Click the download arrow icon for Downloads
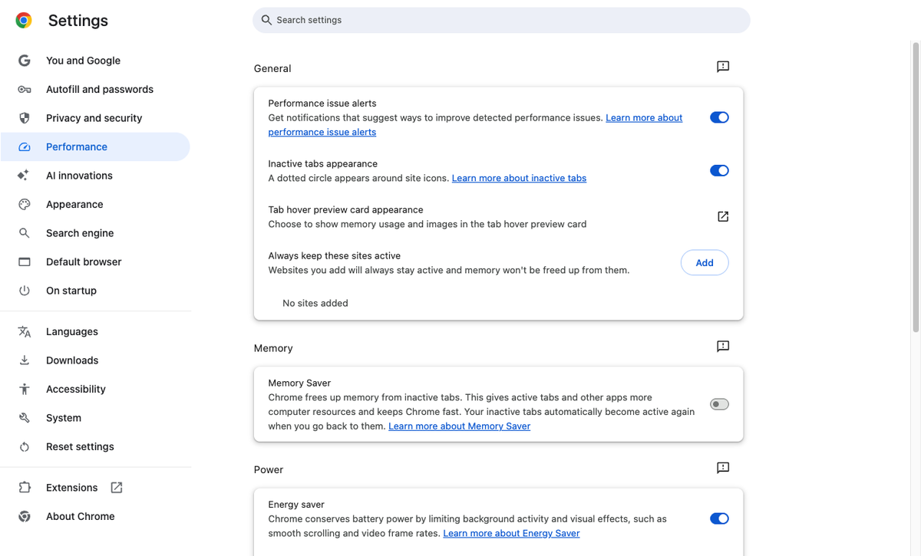Image resolution: width=921 pixels, height=556 pixels. coord(25,360)
